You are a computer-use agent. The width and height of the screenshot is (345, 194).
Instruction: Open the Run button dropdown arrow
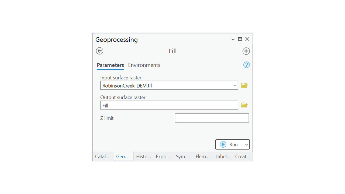pos(246,145)
